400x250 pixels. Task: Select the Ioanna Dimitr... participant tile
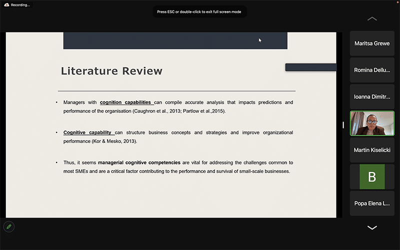coord(372,96)
